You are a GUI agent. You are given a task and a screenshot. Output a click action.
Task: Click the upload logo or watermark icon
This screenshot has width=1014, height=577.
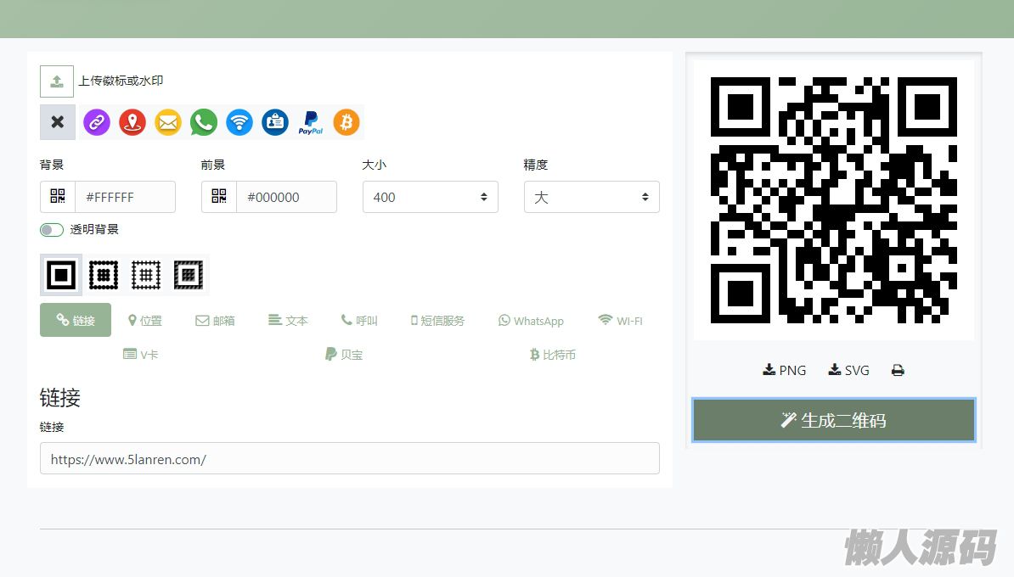click(57, 81)
